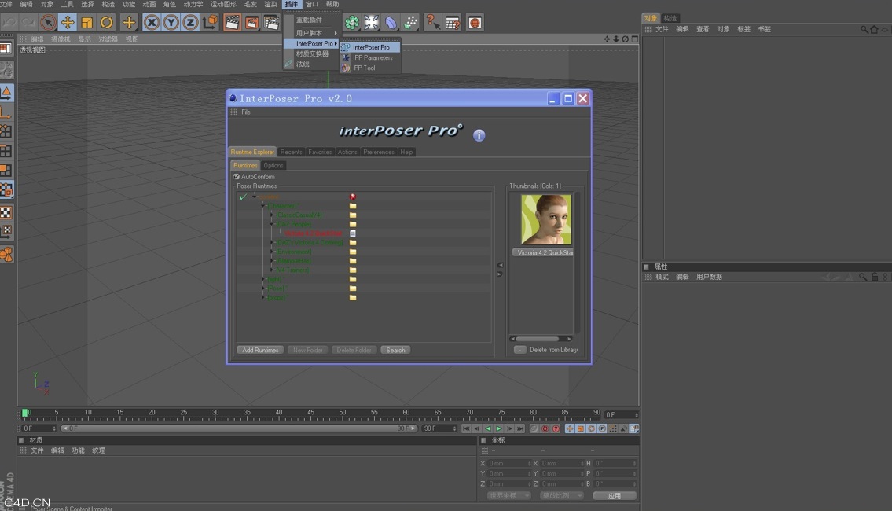Toggle the green checkmark on the content runtime
The height and width of the screenshot is (511, 892).
pos(243,197)
